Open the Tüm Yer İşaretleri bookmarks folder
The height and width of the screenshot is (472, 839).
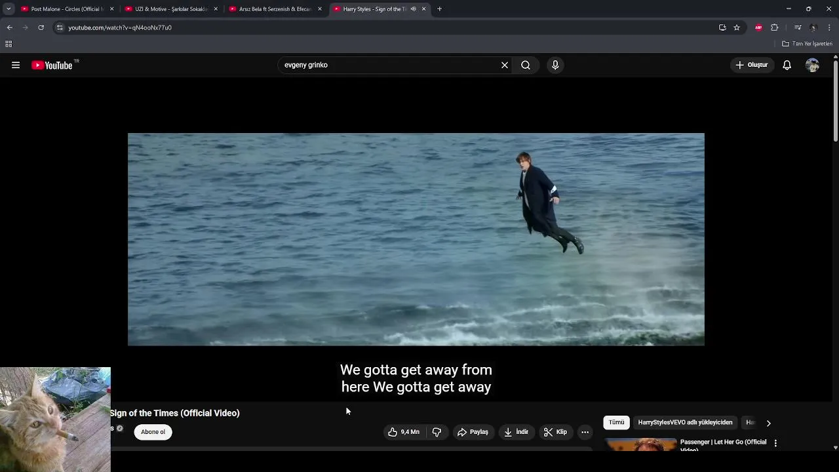(807, 44)
